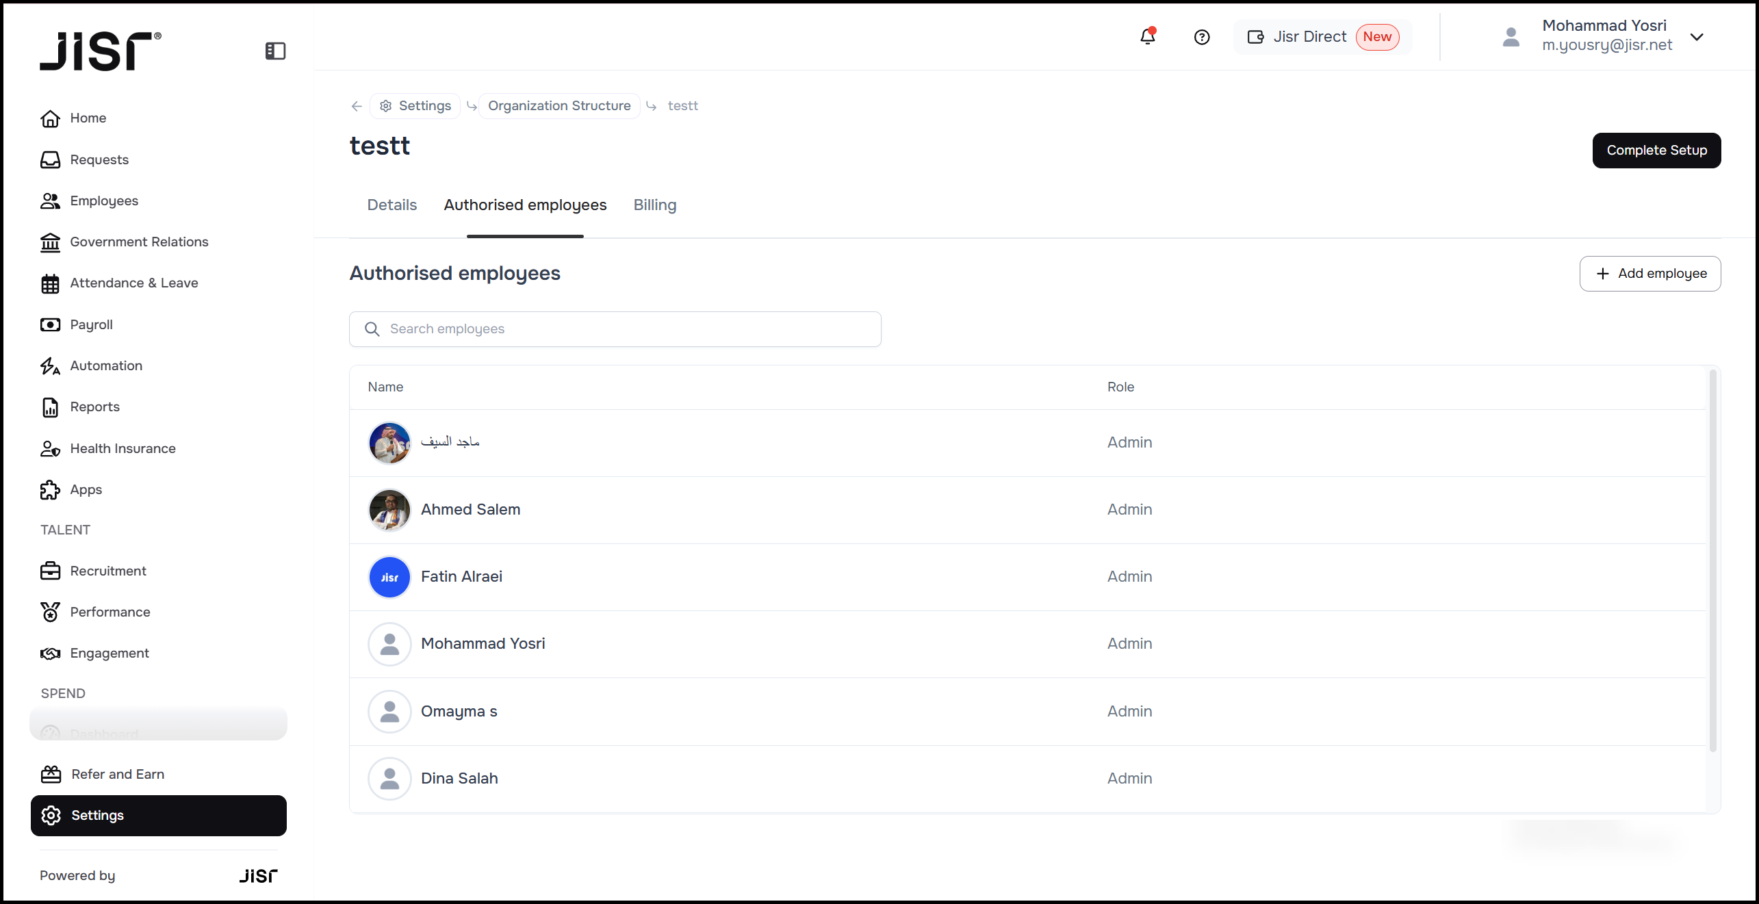Open Automation in sidebar
Viewport: 1759px width, 904px height.
click(x=106, y=365)
